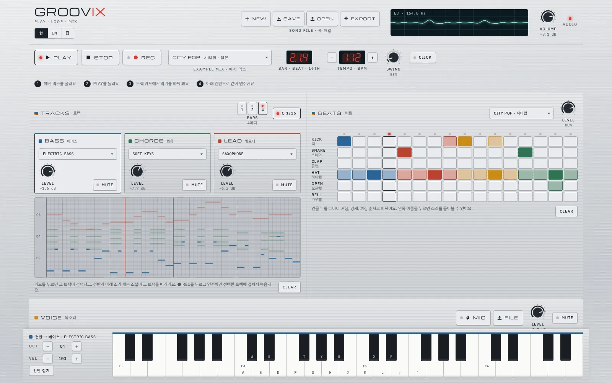Open the CITY POP example mix dropdown
This screenshot has height=383, width=612.
pos(220,57)
